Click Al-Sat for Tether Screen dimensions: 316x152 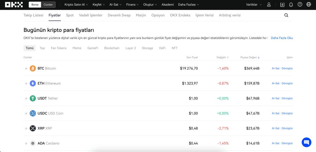tap(275, 99)
